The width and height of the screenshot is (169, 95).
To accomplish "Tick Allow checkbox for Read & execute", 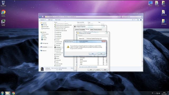I will click(98, 61).
